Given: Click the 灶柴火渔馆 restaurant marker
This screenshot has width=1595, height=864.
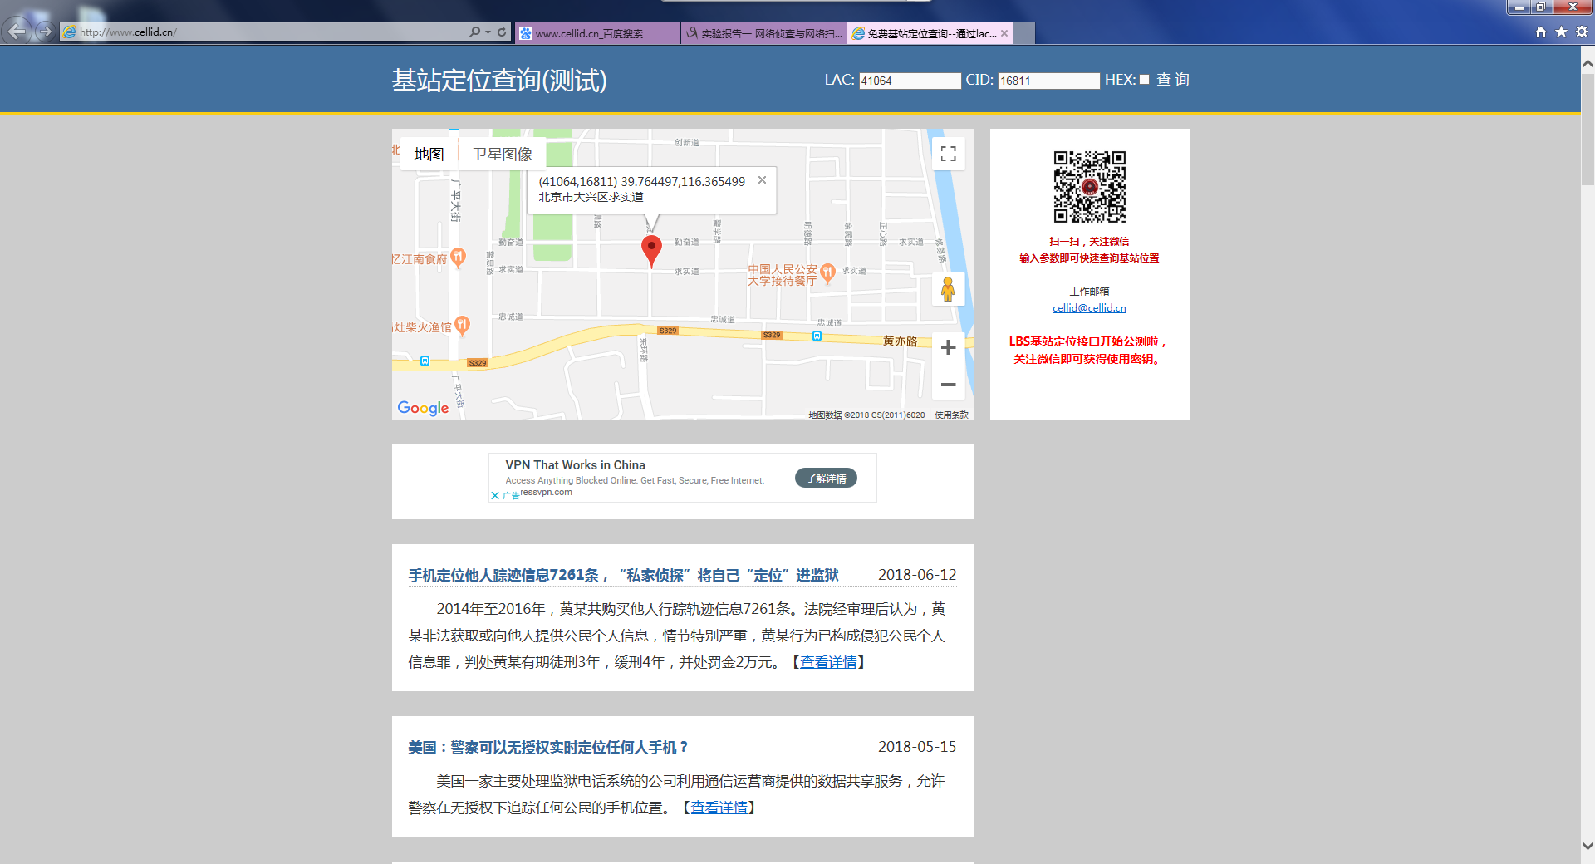Looking at the screenshot, I should (463, 326).
